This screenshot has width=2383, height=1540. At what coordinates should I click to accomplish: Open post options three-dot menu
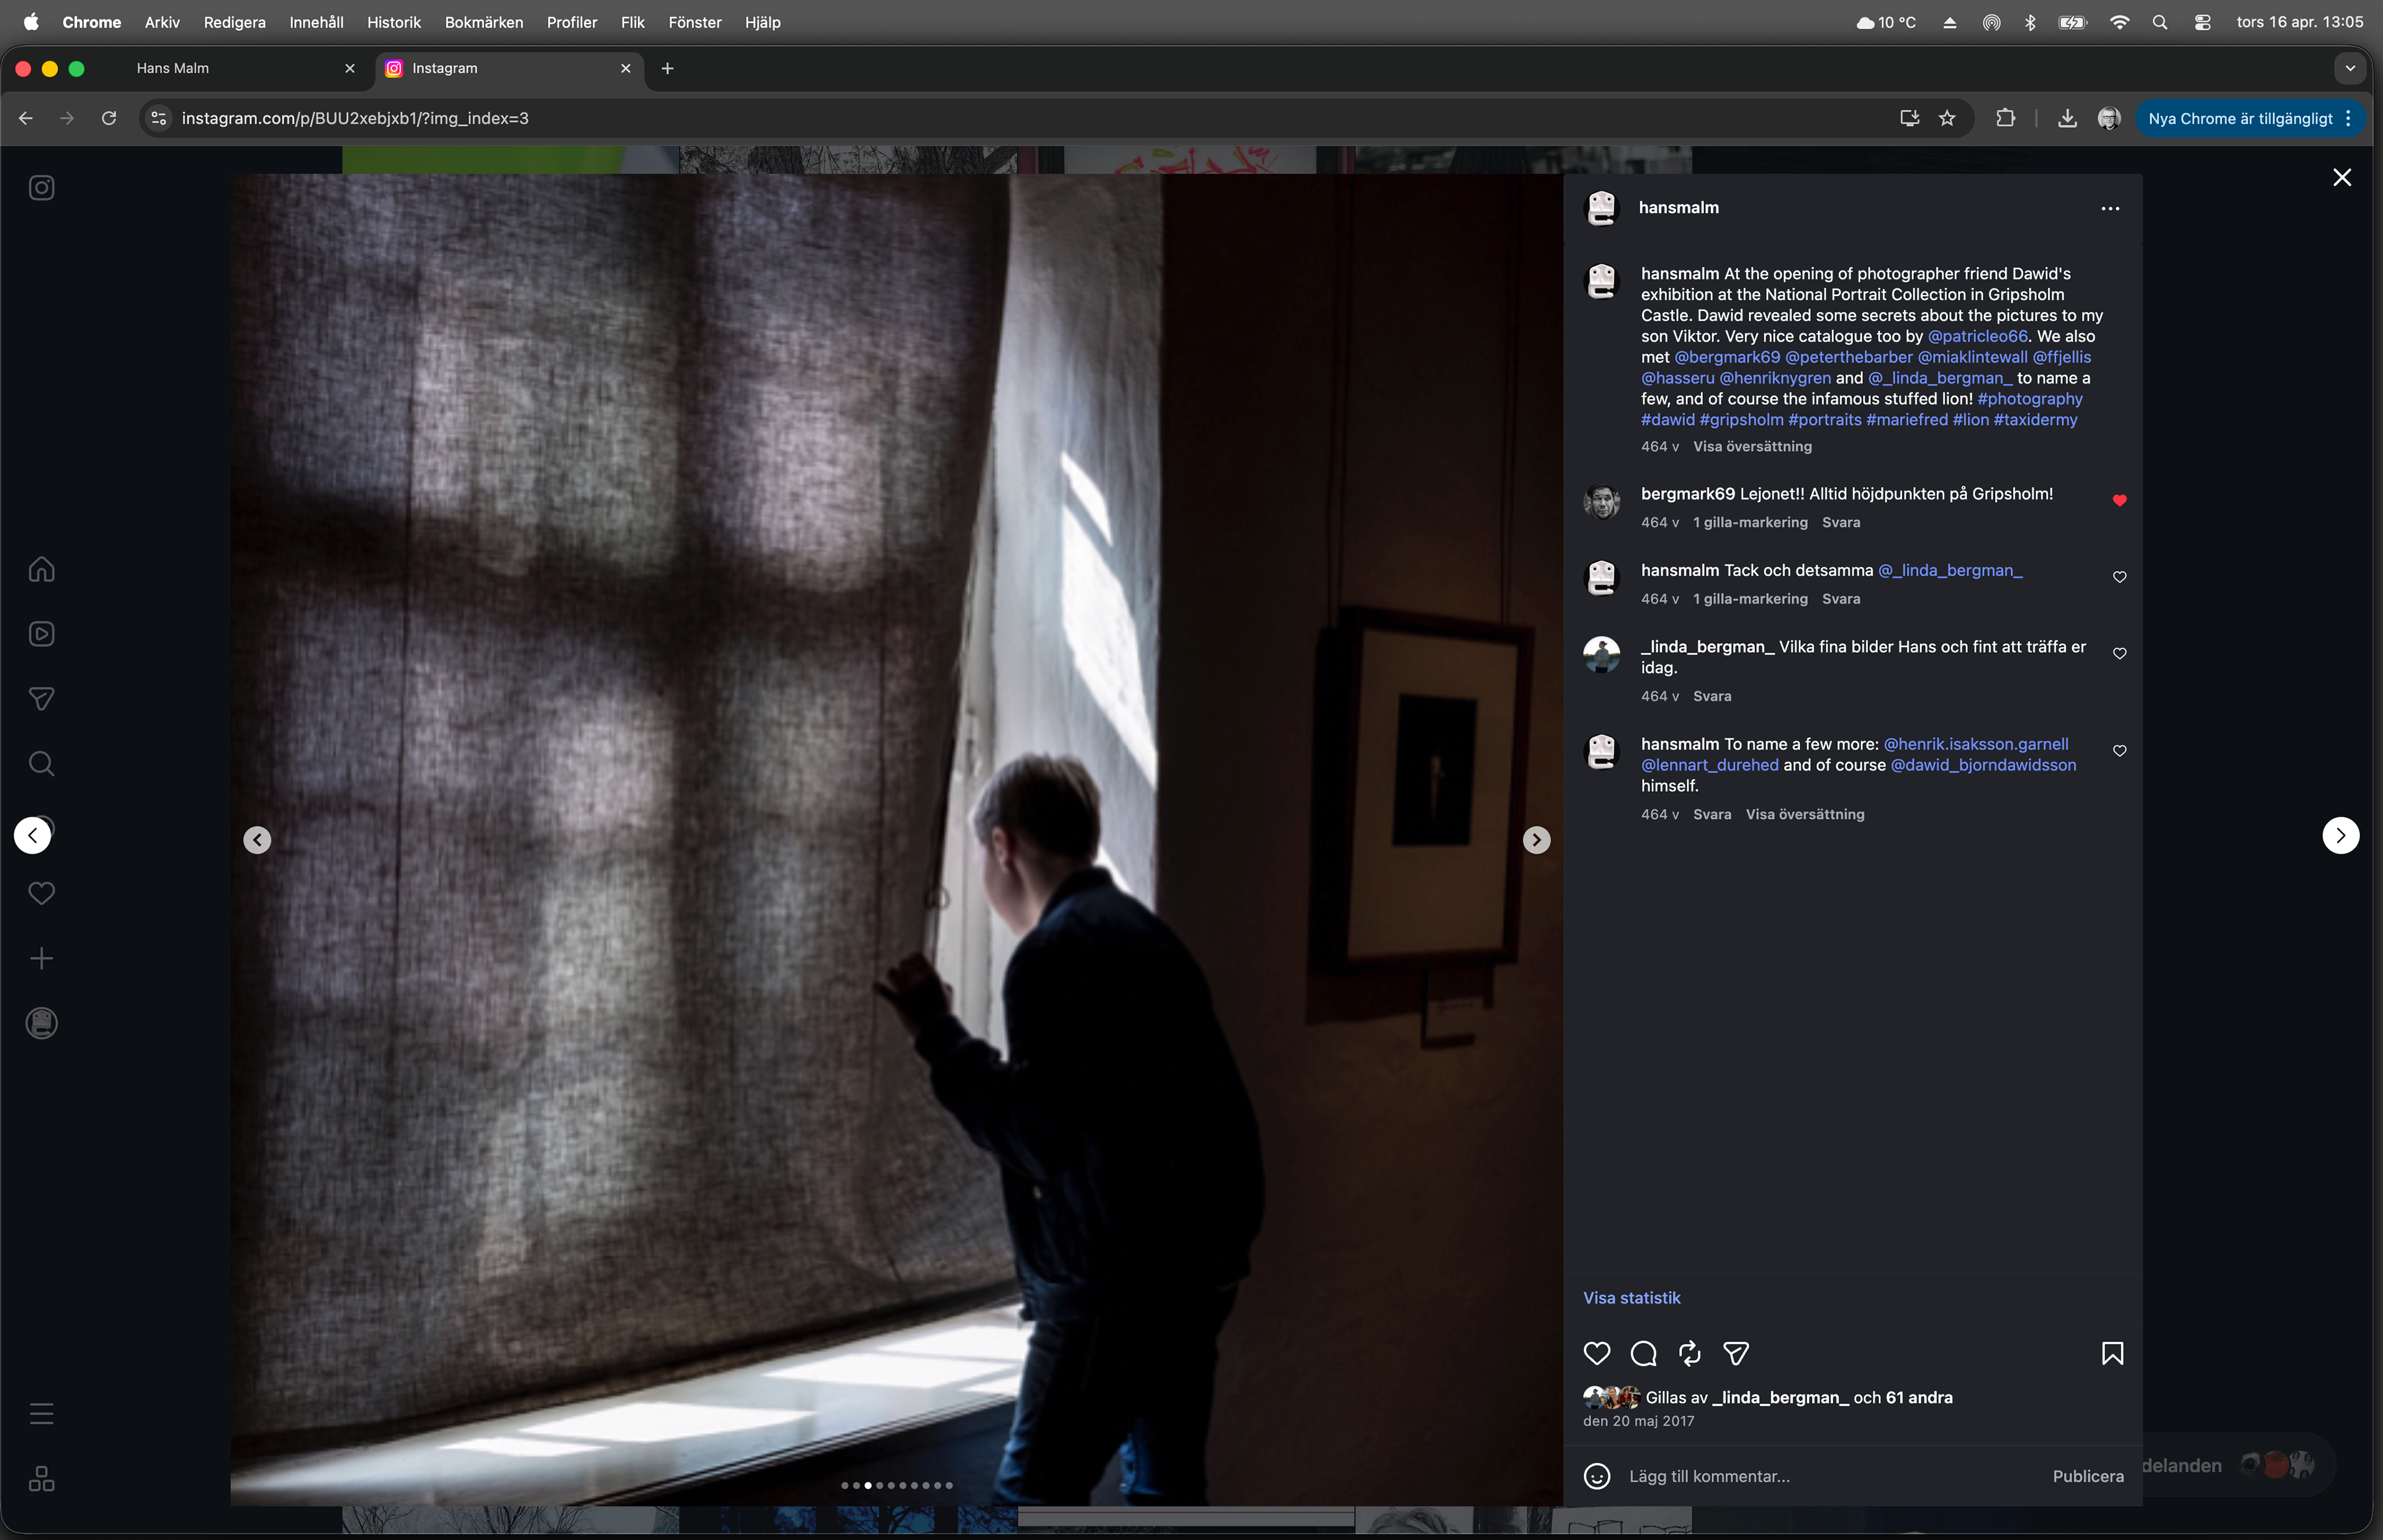(2110, 209)
